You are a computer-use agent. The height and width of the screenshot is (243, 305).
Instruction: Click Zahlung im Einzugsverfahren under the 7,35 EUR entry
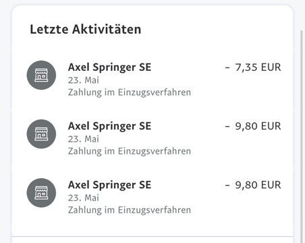130,92
